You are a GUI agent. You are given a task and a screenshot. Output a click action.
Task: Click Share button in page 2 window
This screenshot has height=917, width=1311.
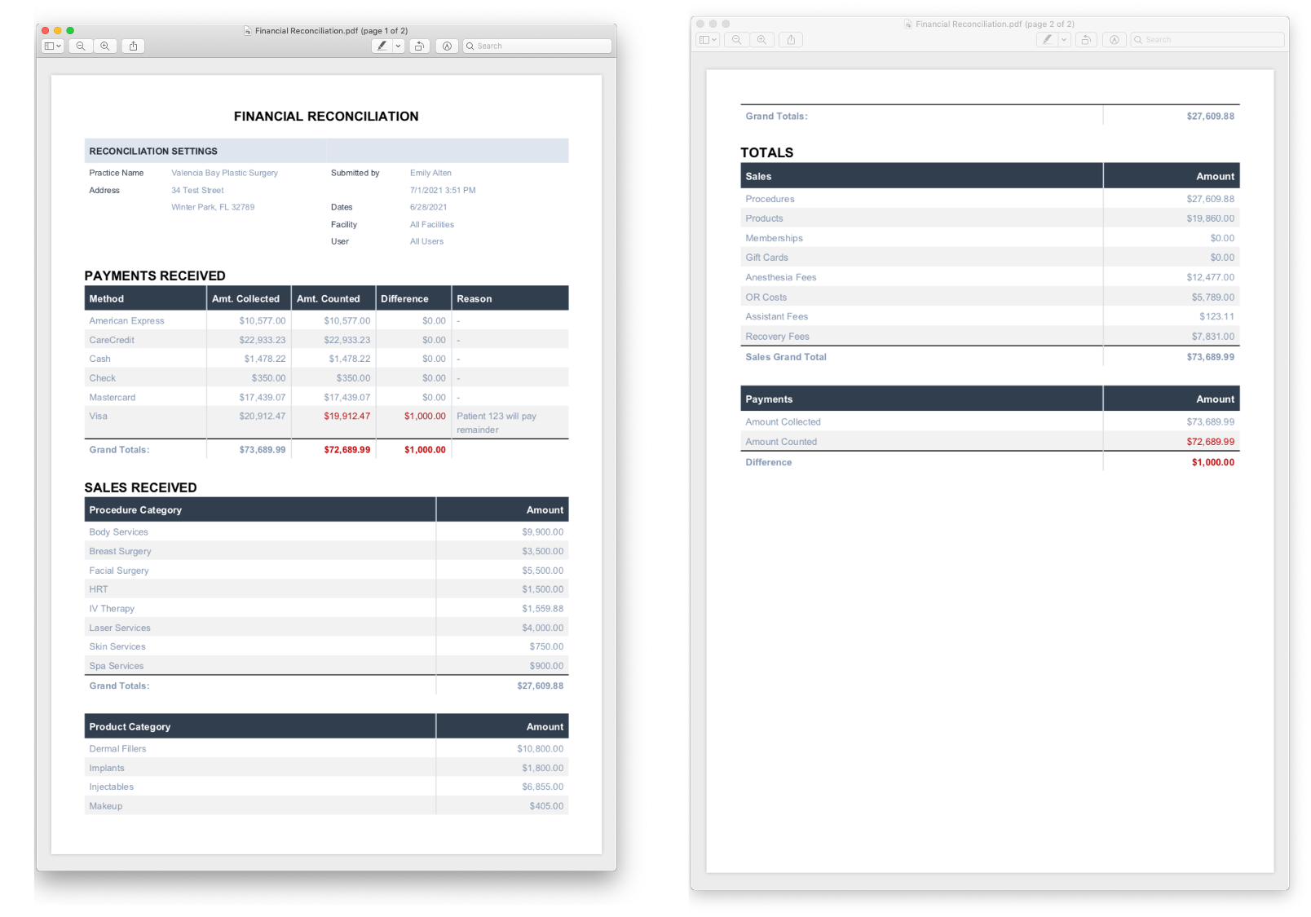point(791,40)
